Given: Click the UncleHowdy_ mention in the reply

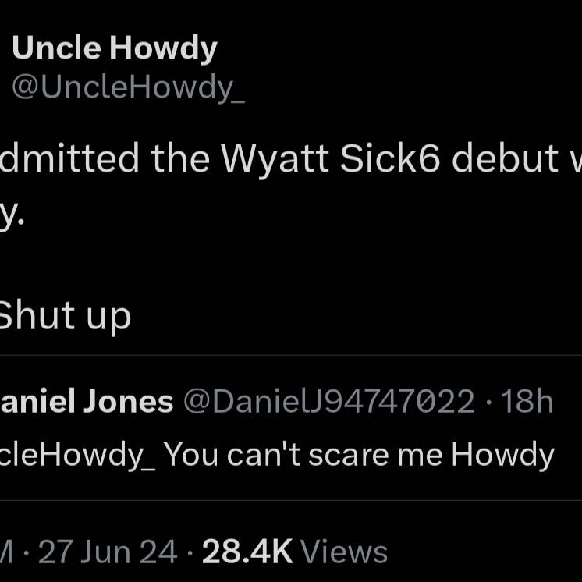Looking at the screenshot, I should click(x=78, y=454).
